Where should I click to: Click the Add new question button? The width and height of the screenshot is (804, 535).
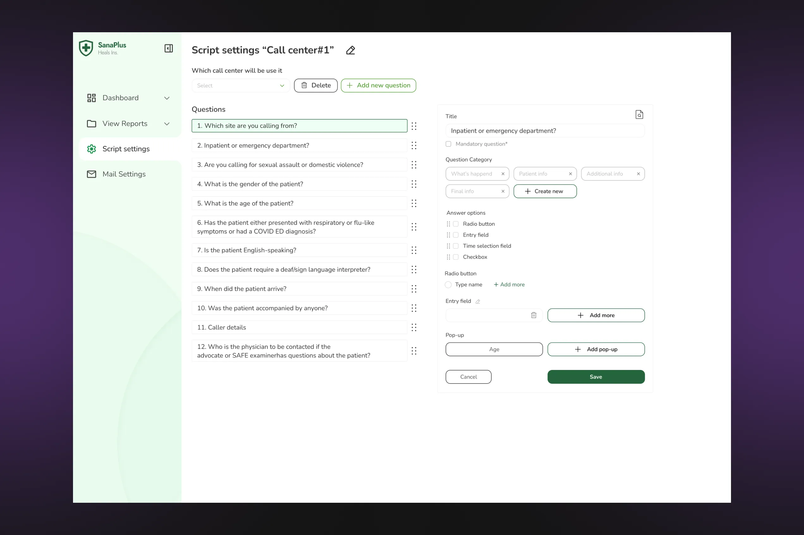[378, 86]
